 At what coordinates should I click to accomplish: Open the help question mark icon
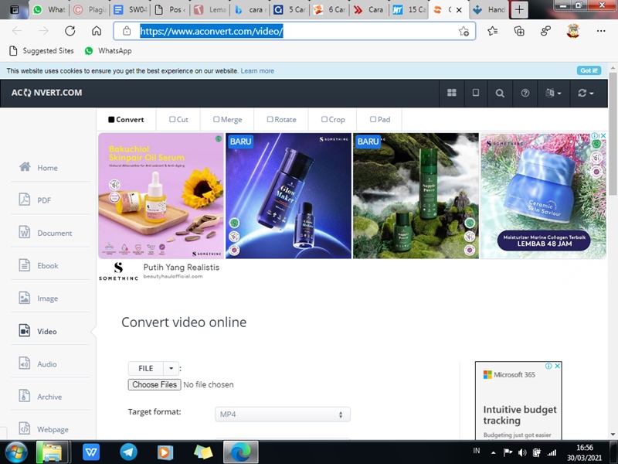[525, 93]
